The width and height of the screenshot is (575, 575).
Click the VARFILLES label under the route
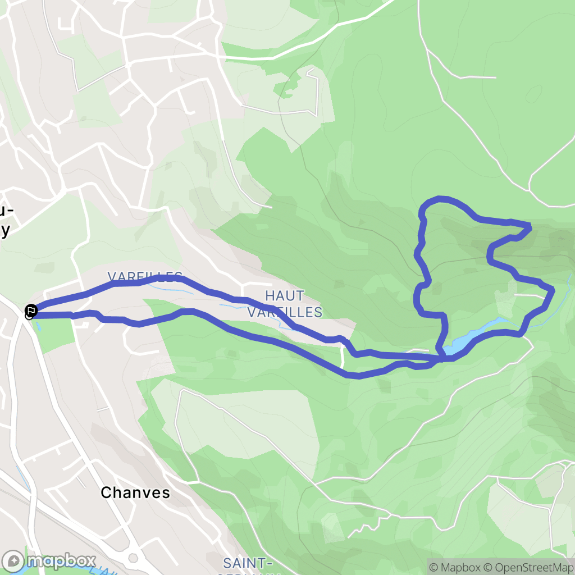tap(145, 276)
